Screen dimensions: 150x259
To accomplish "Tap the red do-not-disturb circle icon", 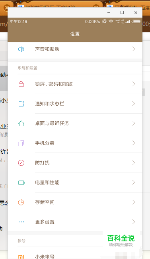I will coord(21,163).
